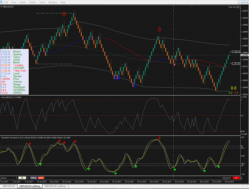
Task: Open the Insert menu
Action: tap(23, 2)
